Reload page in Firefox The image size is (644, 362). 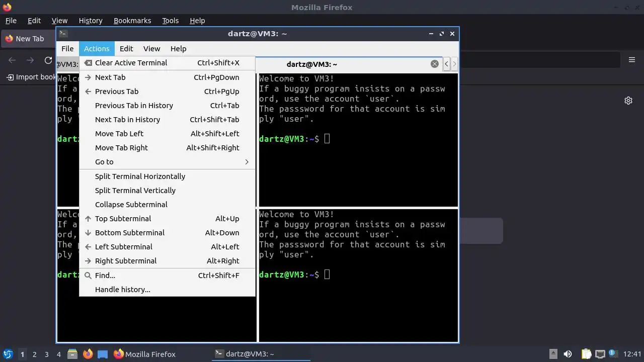click(x=48, y=60)
